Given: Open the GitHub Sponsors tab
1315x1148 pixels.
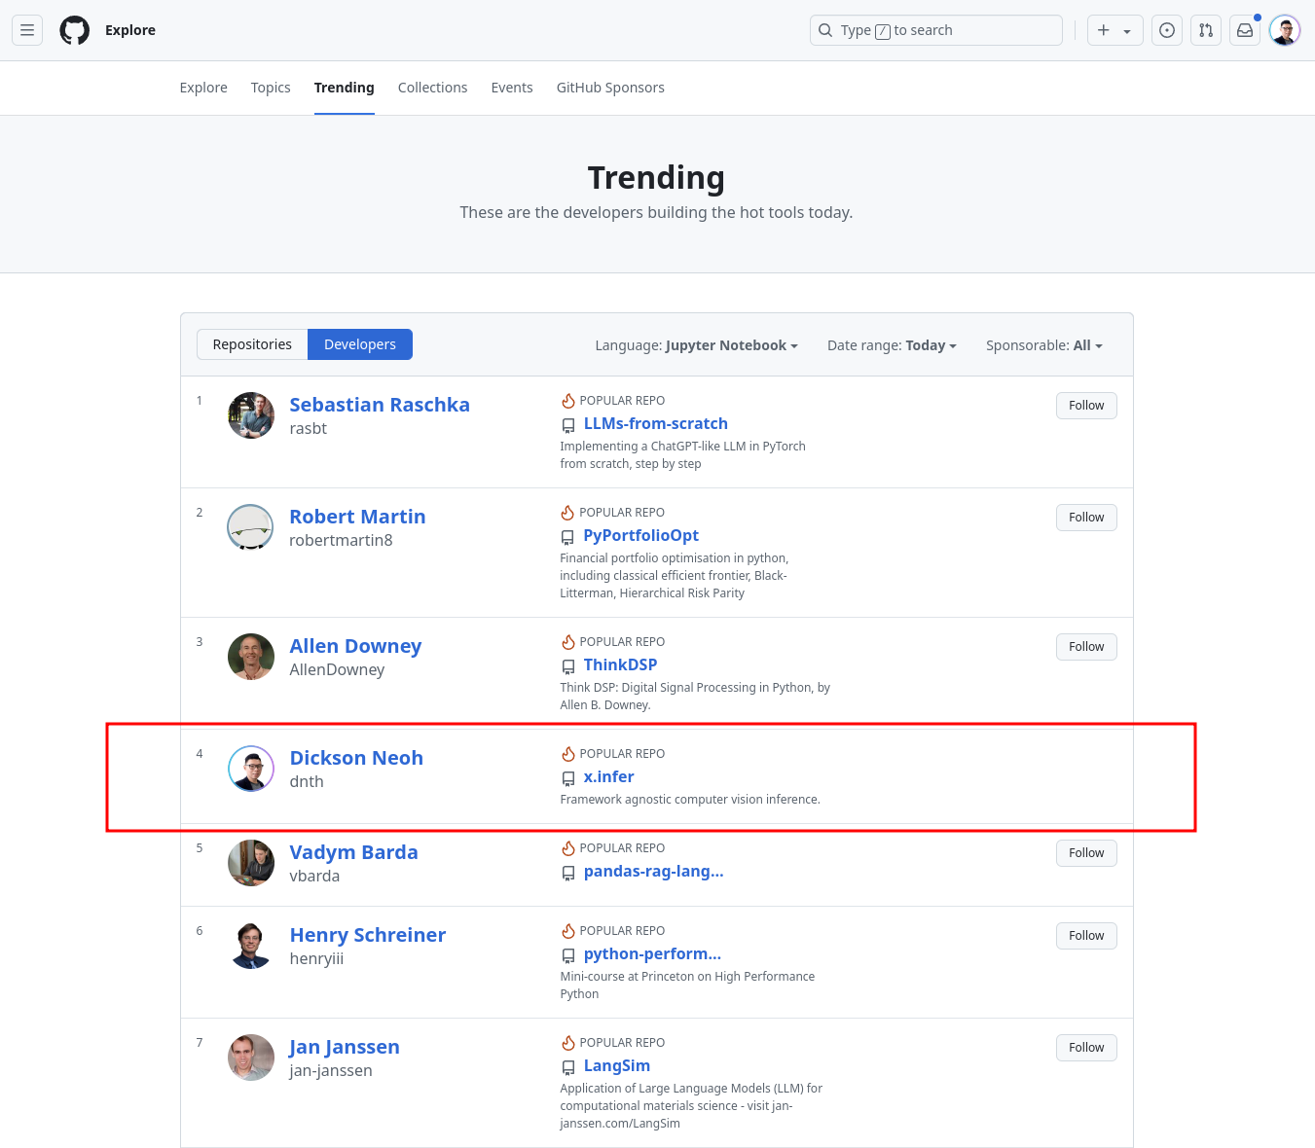Looking at the screenshot, I should point(610,88).
